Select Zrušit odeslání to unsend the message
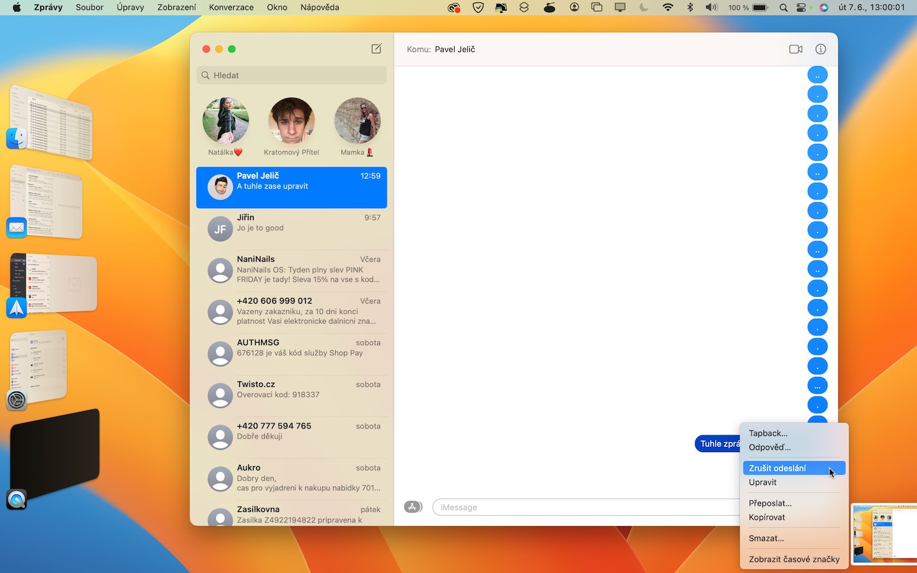This screenshot has width=917, height=573. pos(794,468)
